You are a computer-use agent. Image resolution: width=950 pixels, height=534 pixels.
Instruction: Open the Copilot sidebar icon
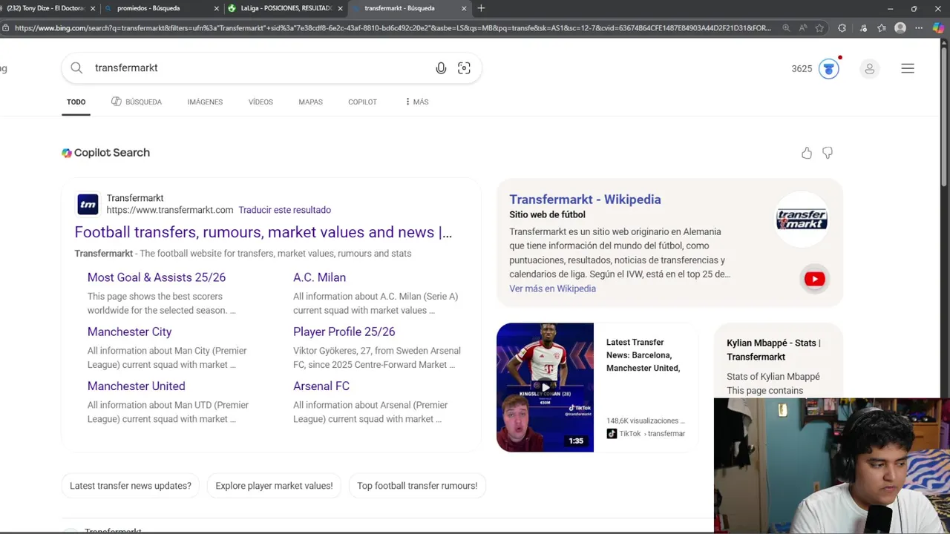[x=939, y=28]
